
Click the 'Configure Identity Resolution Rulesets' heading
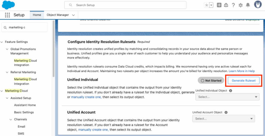click(x=101, y=42)
